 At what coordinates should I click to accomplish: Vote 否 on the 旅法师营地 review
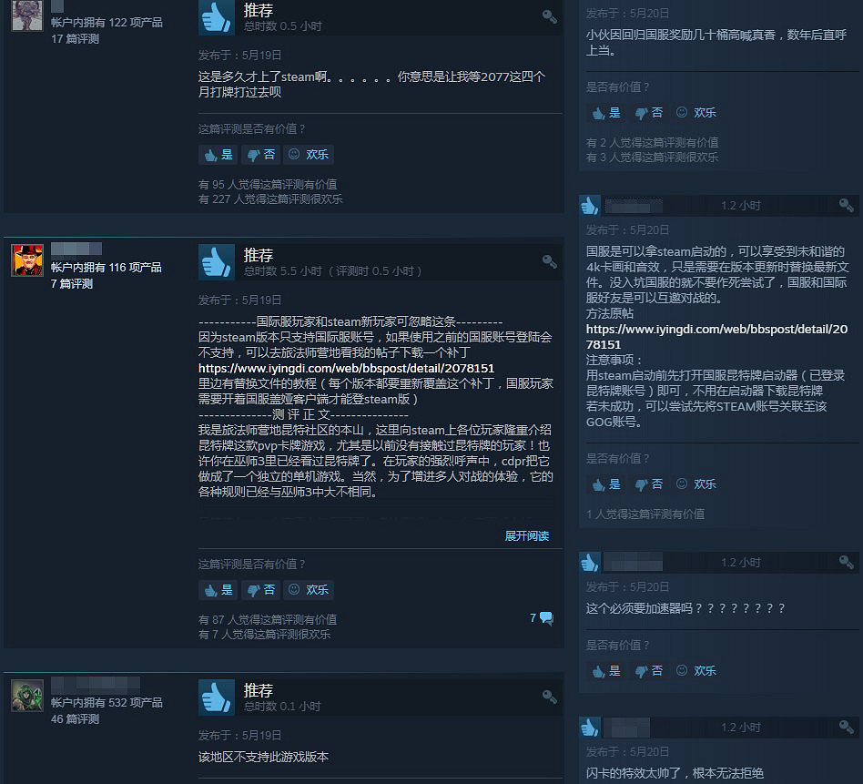(261, 590)
